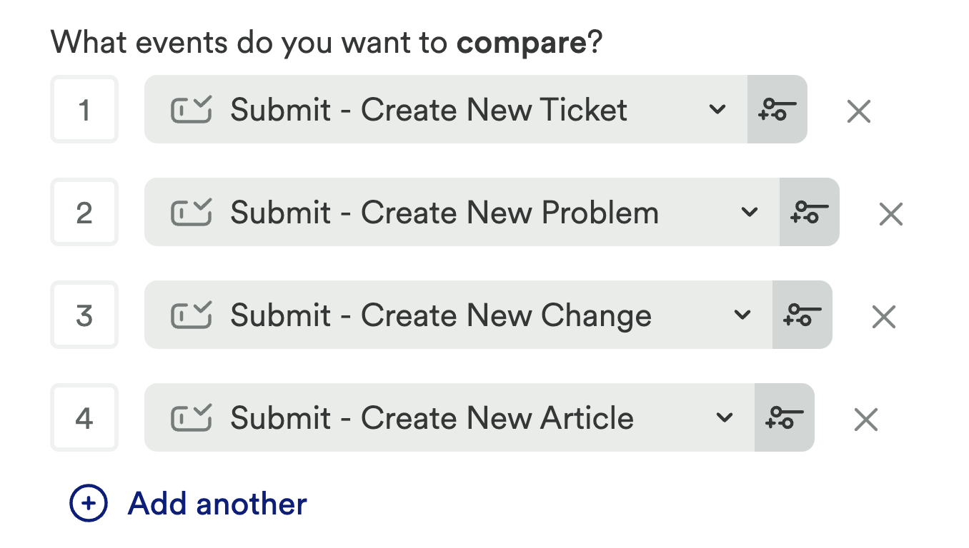Select the event number 3 box
Image resolution: width=969 pixels, height=548 pixels.
tap(84, 315)
